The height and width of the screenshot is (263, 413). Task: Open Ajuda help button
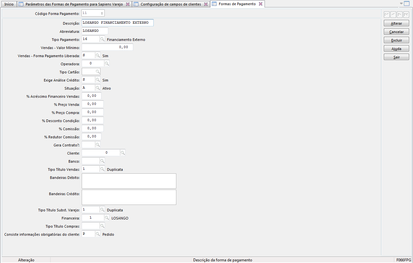pos(396,49)
